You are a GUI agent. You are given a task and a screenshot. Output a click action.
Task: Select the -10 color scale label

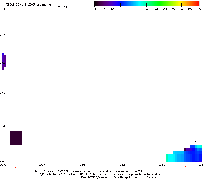111,9
